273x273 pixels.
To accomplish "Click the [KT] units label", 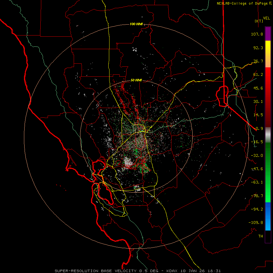I will [259, 21].
